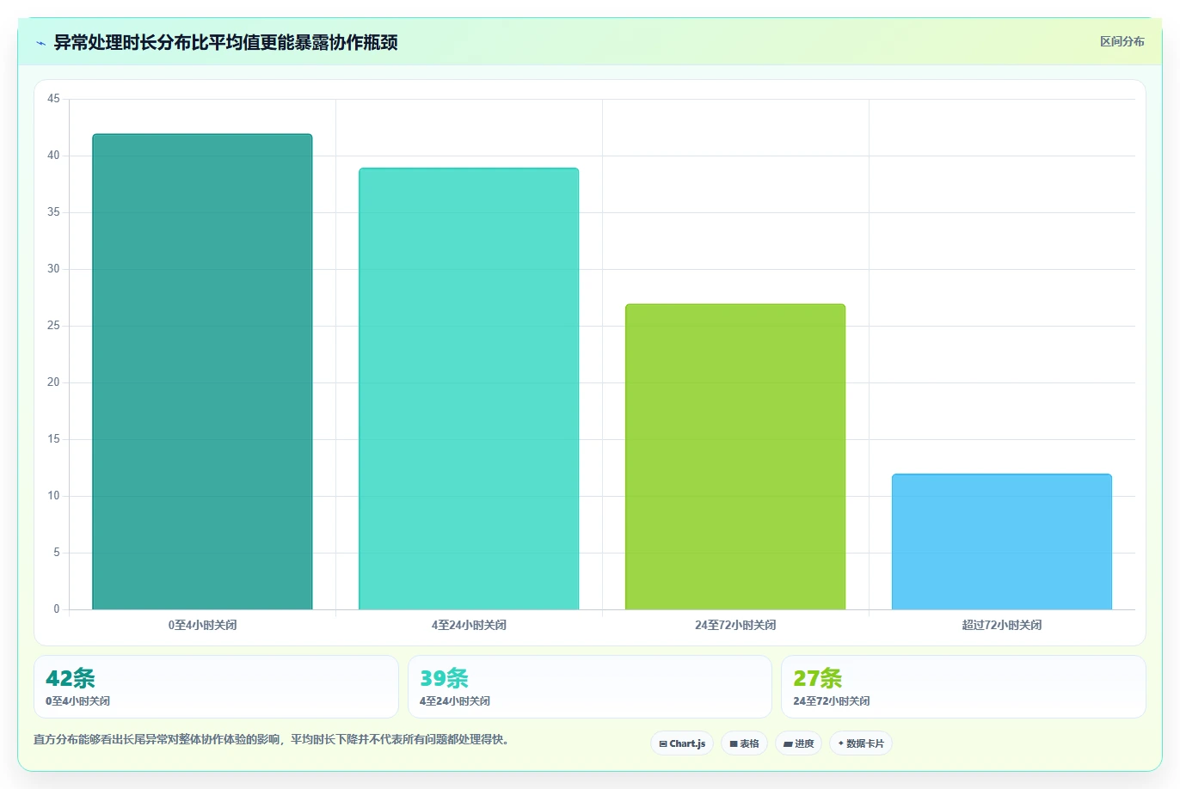Select the Chart.js tag chip

pos(682,743)
